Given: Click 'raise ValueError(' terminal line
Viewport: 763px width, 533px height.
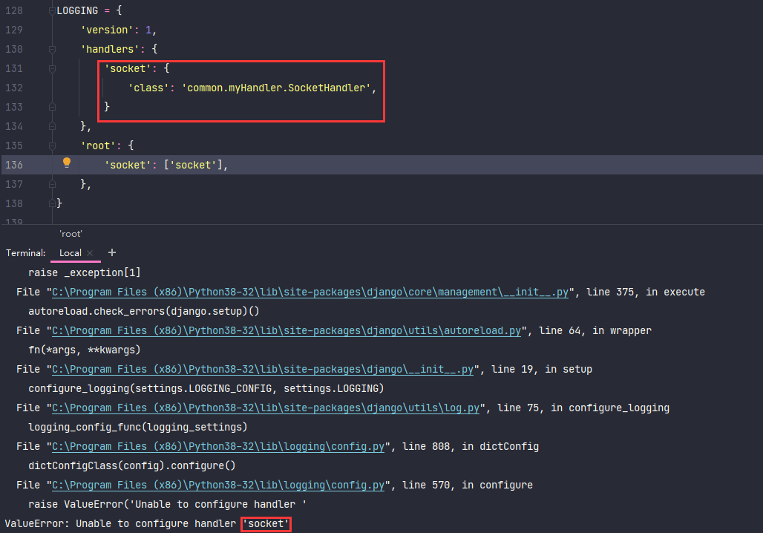Looking at the screenshot, I should coord(168,504).
